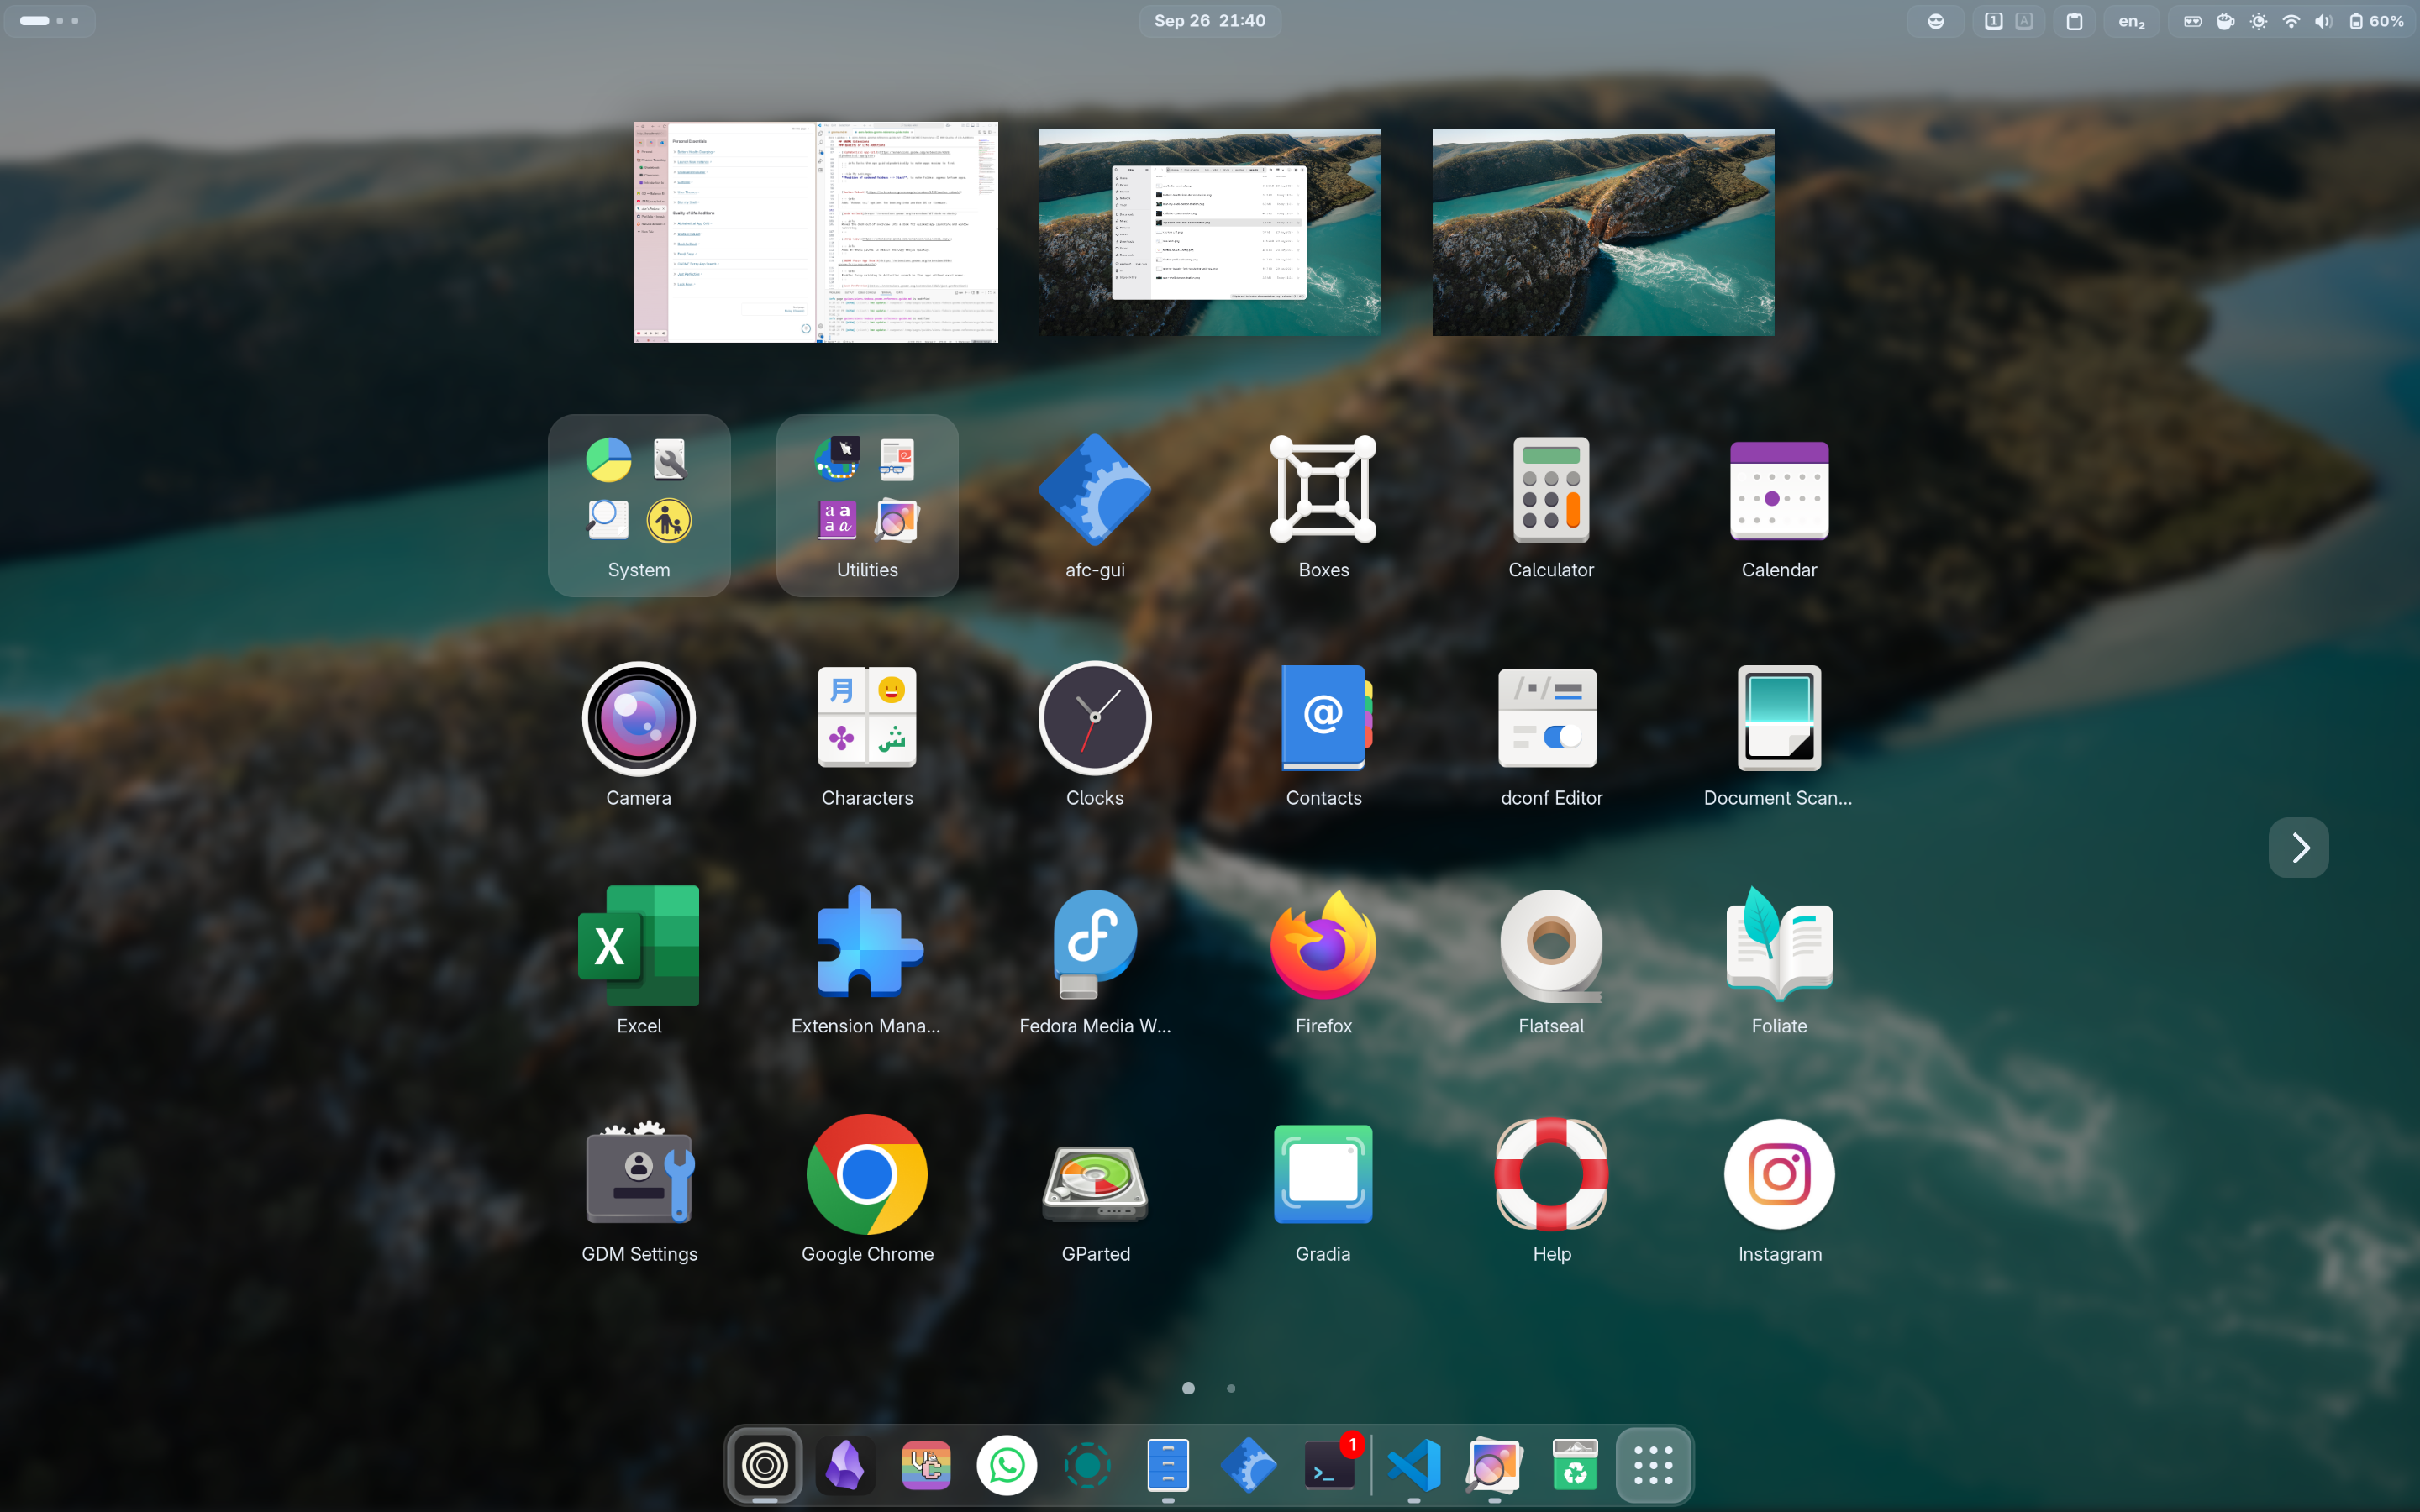The image size is (2420, 1512).
Task: Open WhatsApp from the dock
Action: click(x=1006, y=1464)
